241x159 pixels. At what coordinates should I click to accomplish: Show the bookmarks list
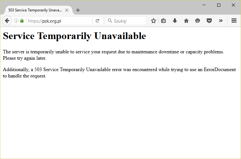[163, 21]
